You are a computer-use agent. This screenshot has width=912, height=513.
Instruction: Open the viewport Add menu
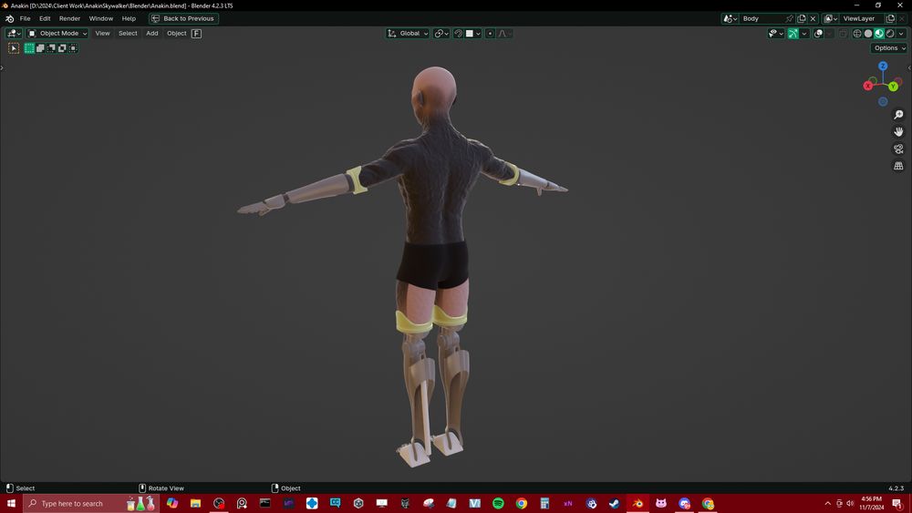(x=151, y=34)
